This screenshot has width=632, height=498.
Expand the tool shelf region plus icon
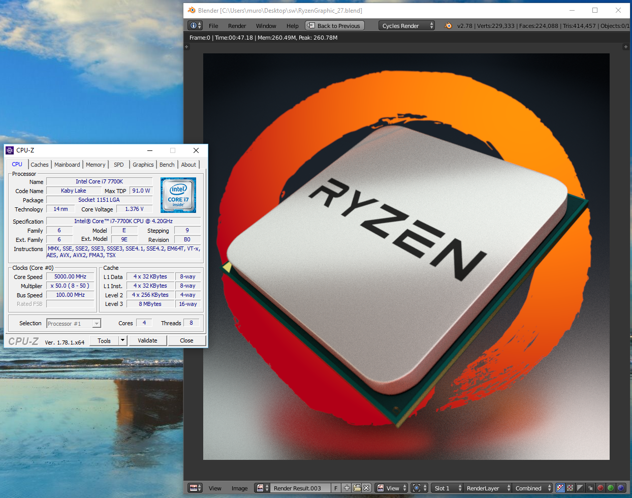click(x=186, y=47)
